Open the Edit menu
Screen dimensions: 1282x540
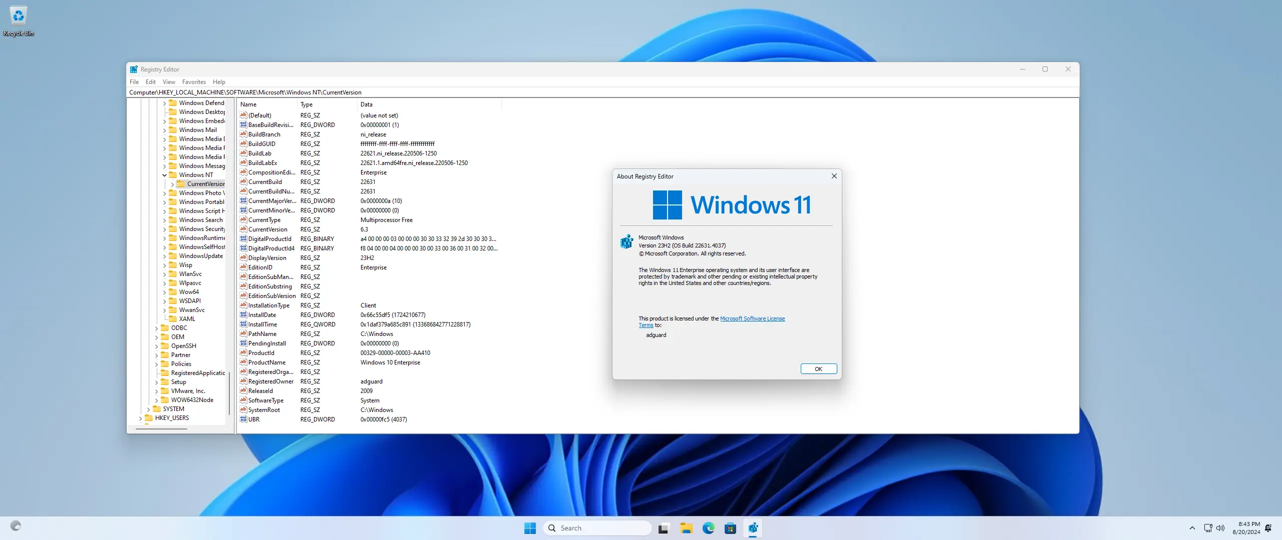(151, 82)
